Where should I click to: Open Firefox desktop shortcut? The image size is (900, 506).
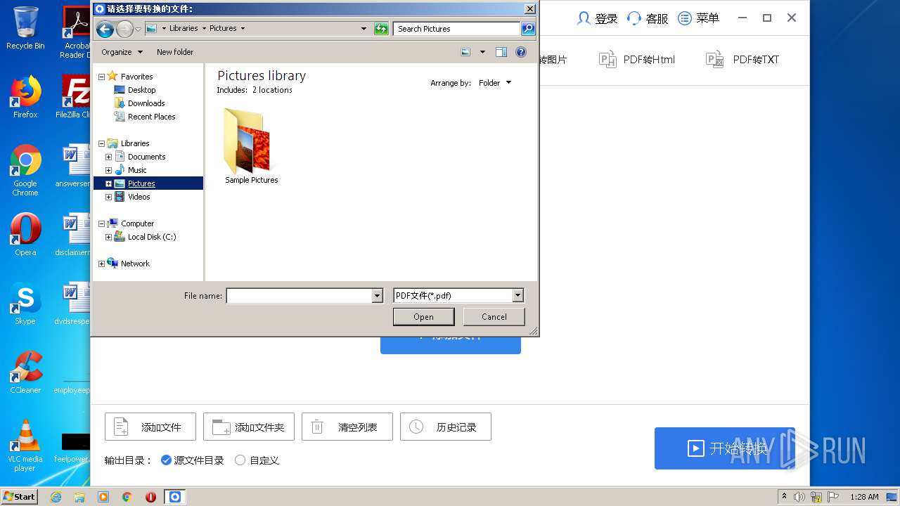pyautogui.click(x=25, y=97)
